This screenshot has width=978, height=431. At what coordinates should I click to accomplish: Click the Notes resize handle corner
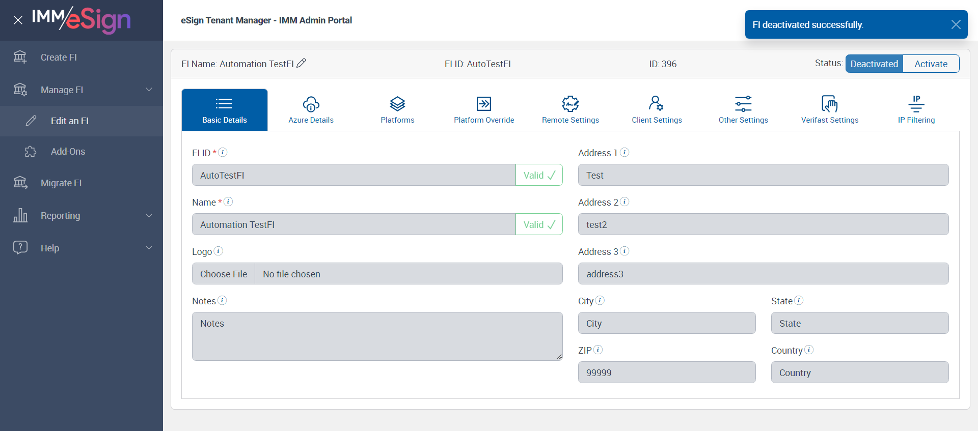[x=559, y=357]
